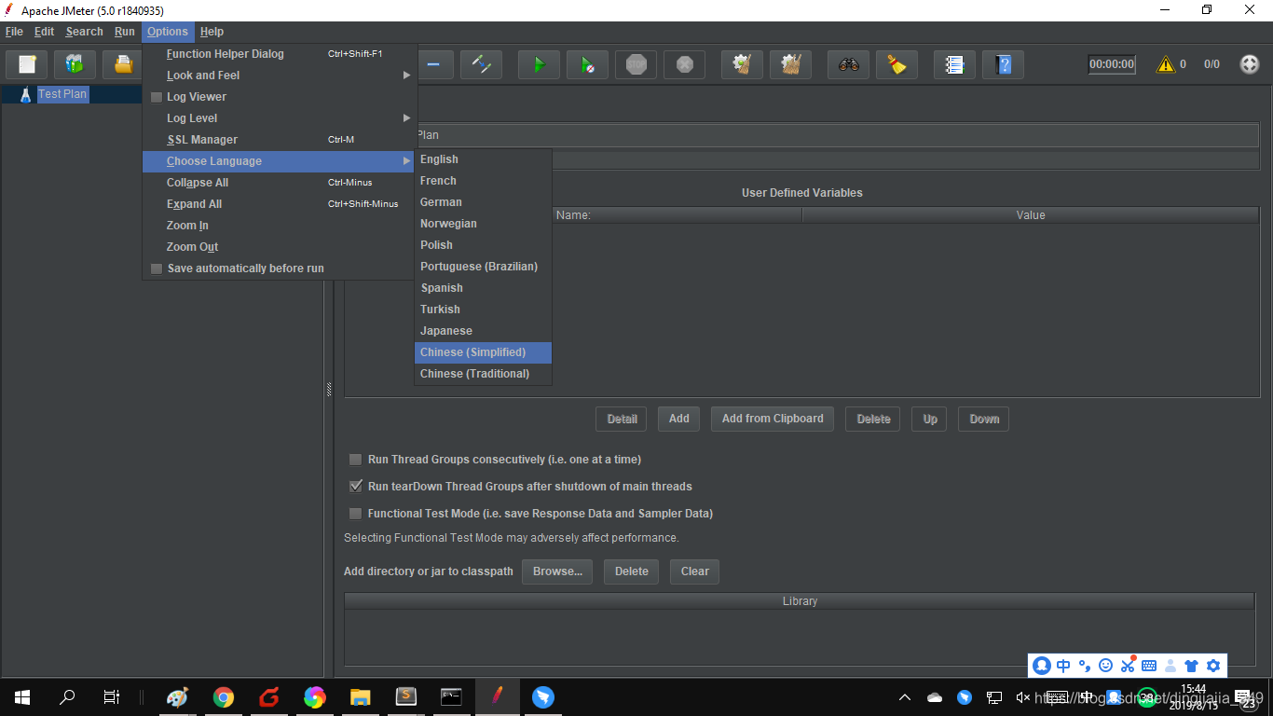This screenshot has height=716, width=1273.
Task: Open the Templates toolbar icon
Action: pos(75,64)
